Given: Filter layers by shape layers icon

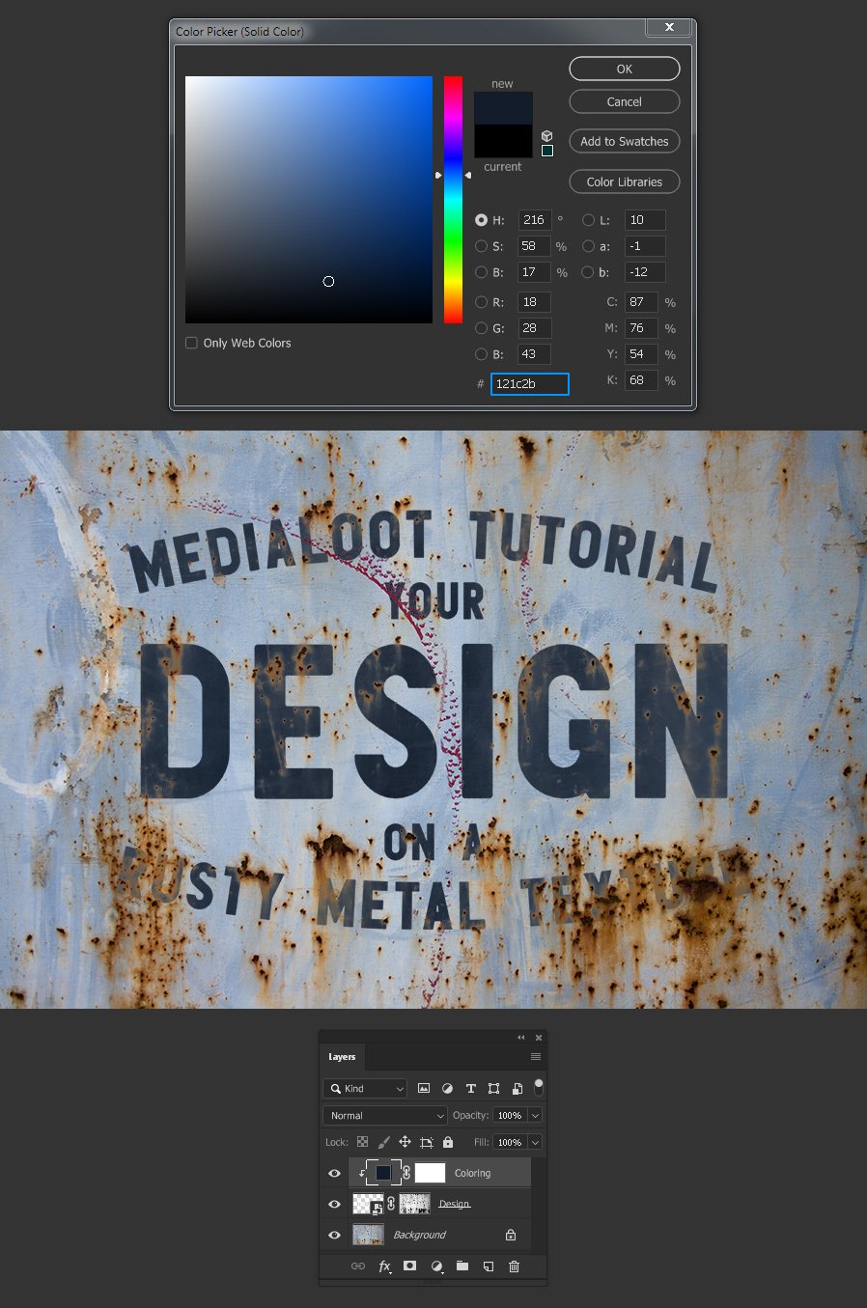Looking at the screenshot, I should pyautogui.click(x=493, y=1088).
